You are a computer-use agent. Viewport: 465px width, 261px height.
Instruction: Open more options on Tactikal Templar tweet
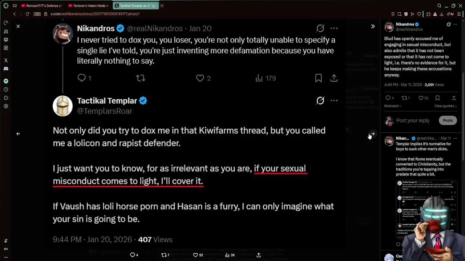[x=334, y=100]
